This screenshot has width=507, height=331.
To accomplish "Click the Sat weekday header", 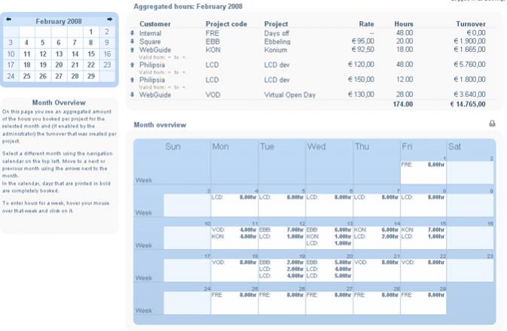I will tap(454, 147).
